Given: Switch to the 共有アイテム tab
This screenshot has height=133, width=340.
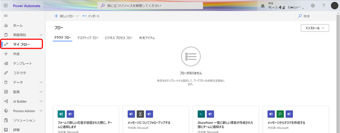Looking at the screenshot, I should click(x=147, y=38).
